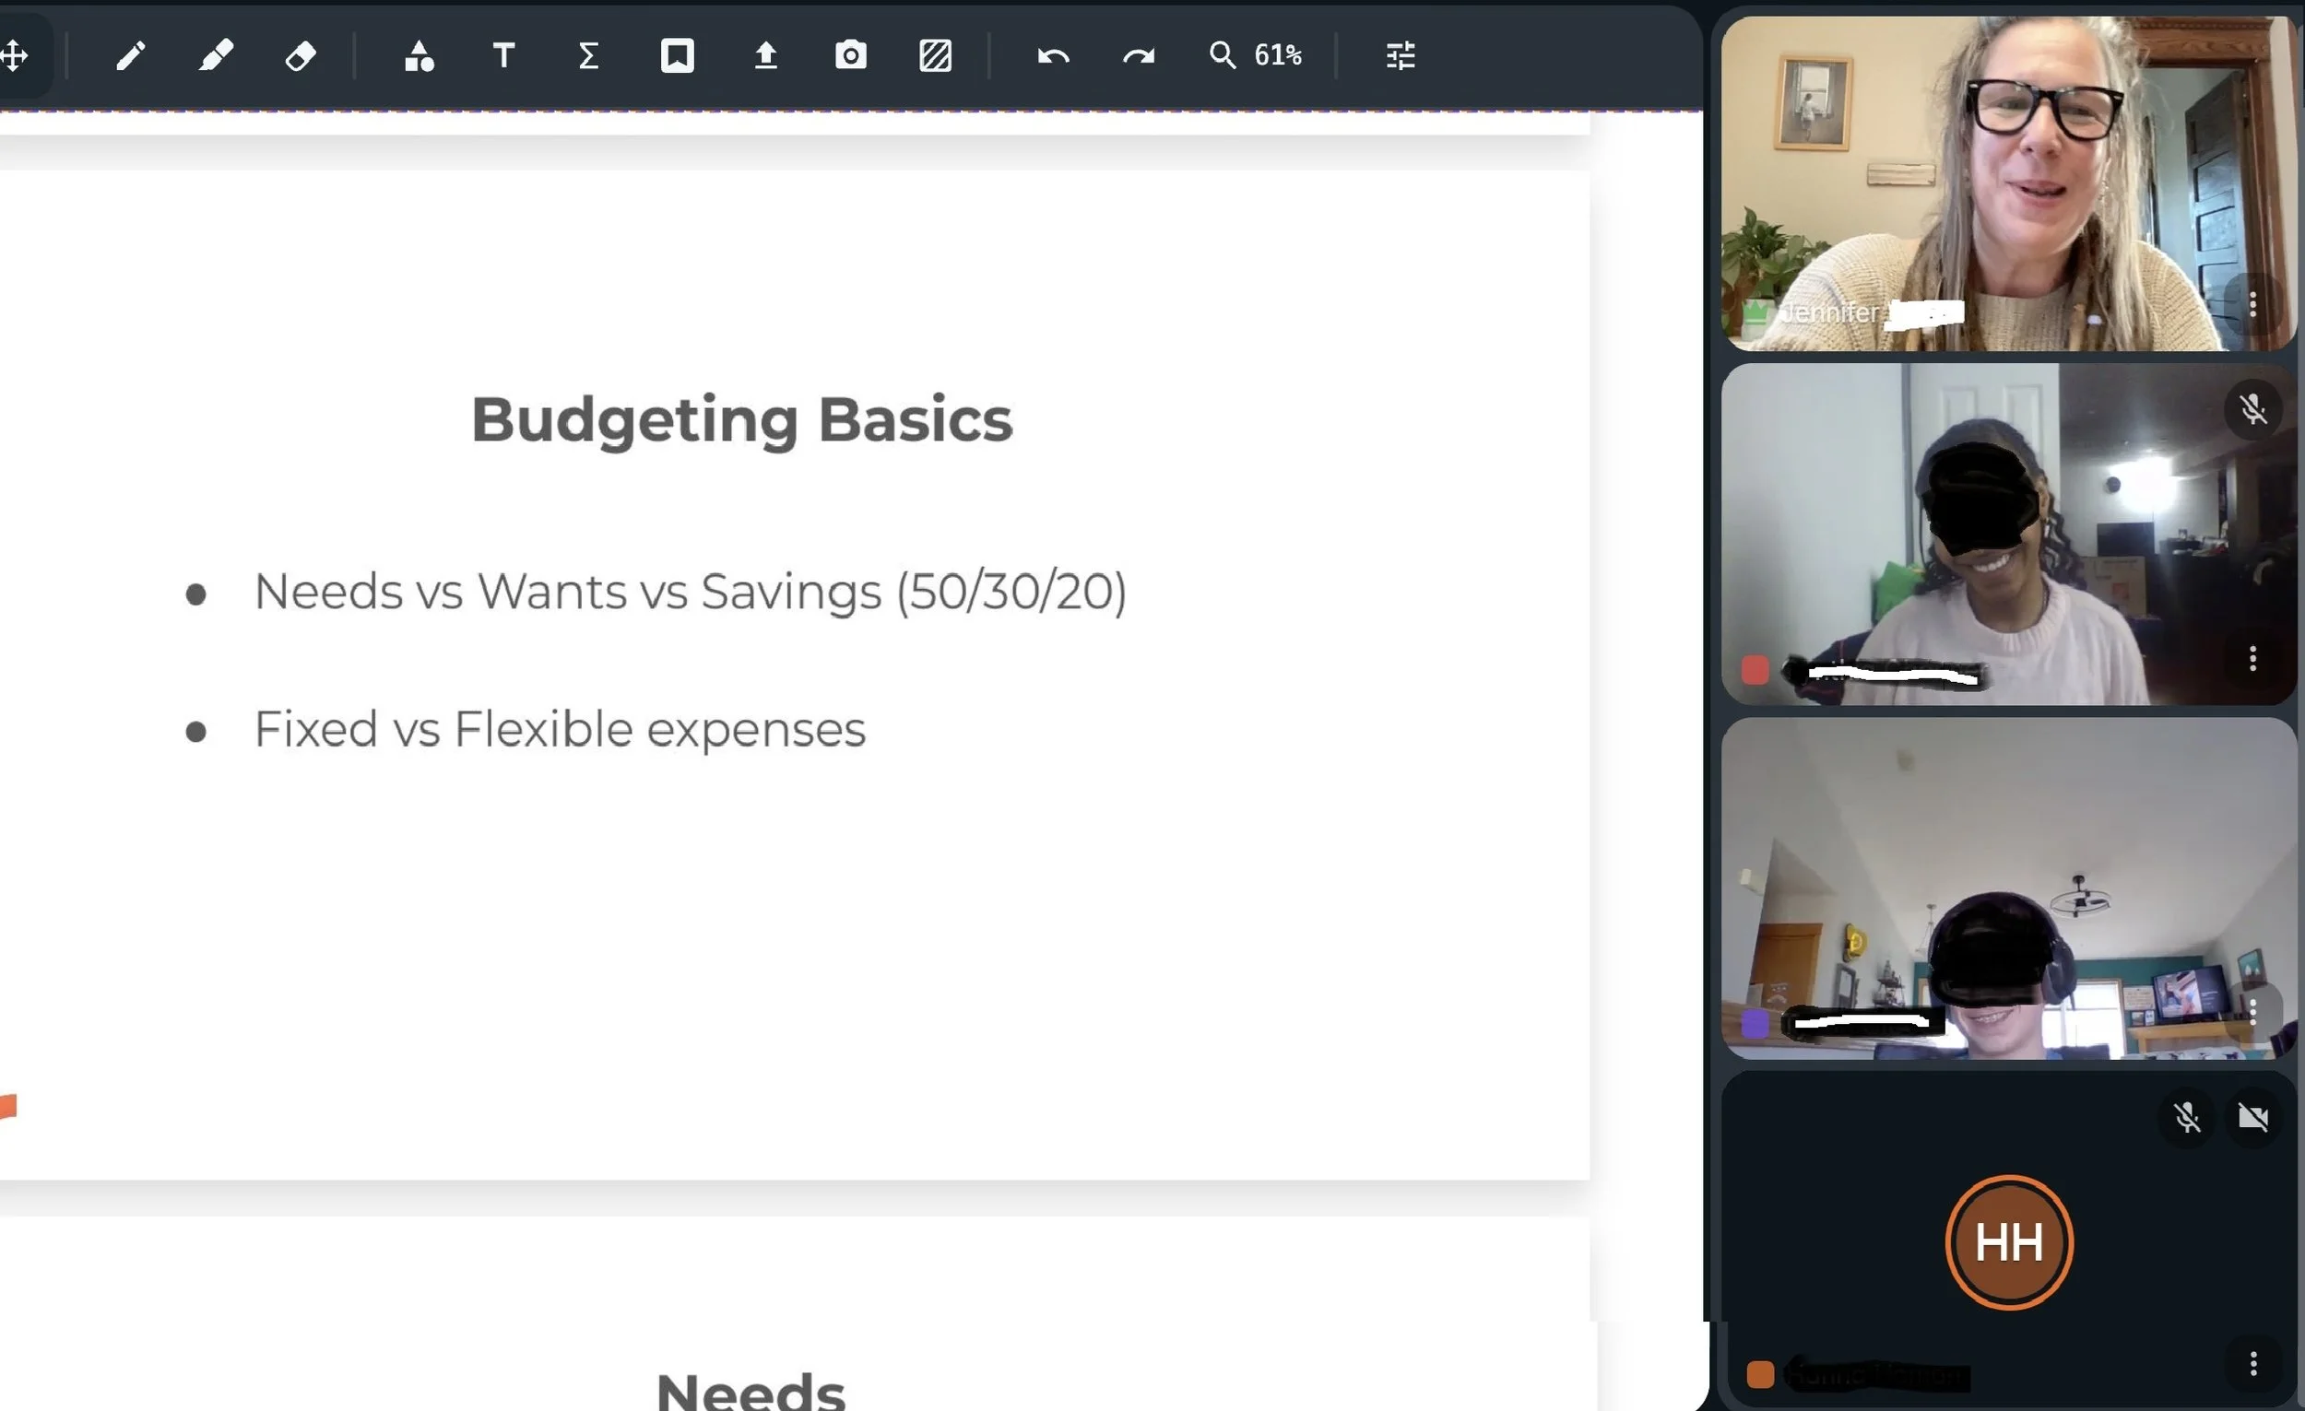Select the pencil drawing tool

tap(131, 56)
